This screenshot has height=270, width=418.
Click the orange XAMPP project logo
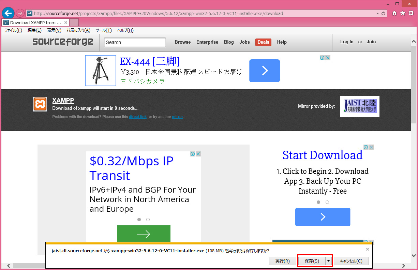pos(40,104)
